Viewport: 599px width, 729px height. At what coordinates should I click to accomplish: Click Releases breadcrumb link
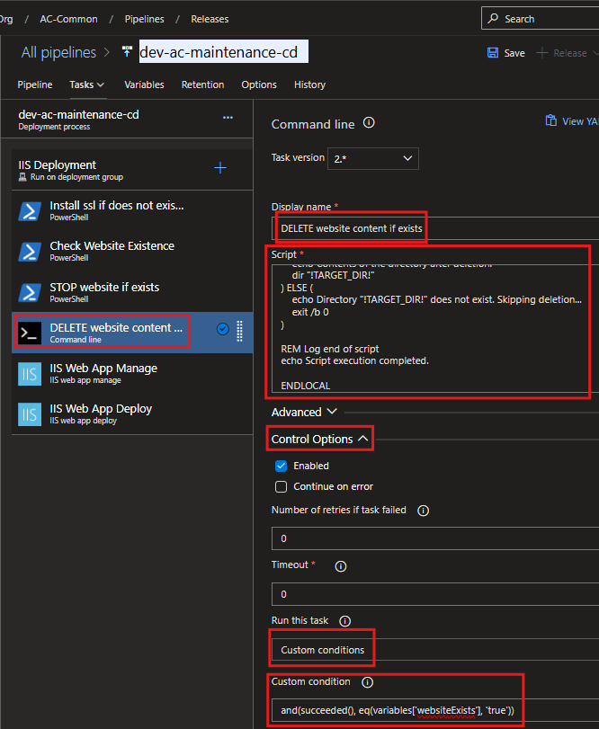[210, 19]
